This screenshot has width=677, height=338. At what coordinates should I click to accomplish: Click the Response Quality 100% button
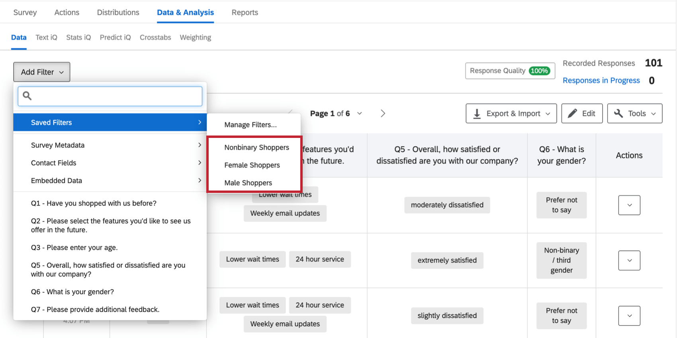(510, 71)
